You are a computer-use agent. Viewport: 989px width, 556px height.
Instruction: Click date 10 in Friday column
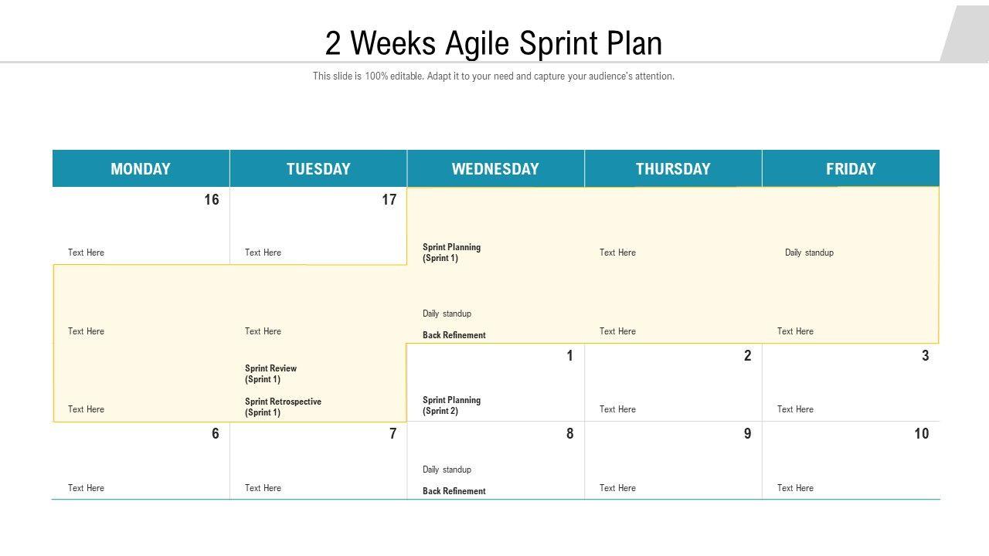(922, 434)
